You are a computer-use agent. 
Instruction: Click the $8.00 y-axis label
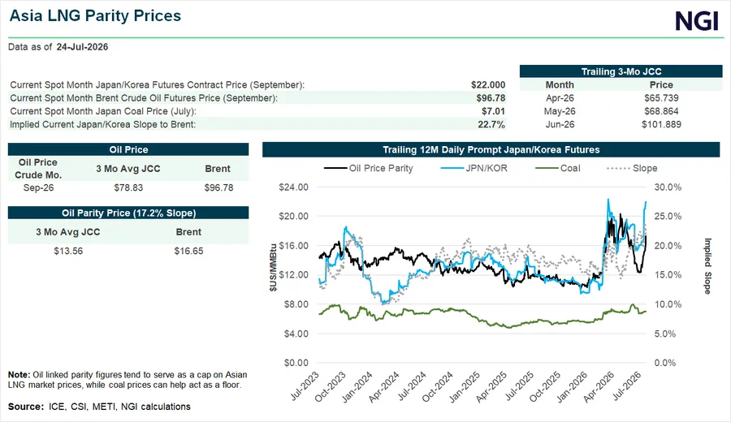(x=296, y=304)
